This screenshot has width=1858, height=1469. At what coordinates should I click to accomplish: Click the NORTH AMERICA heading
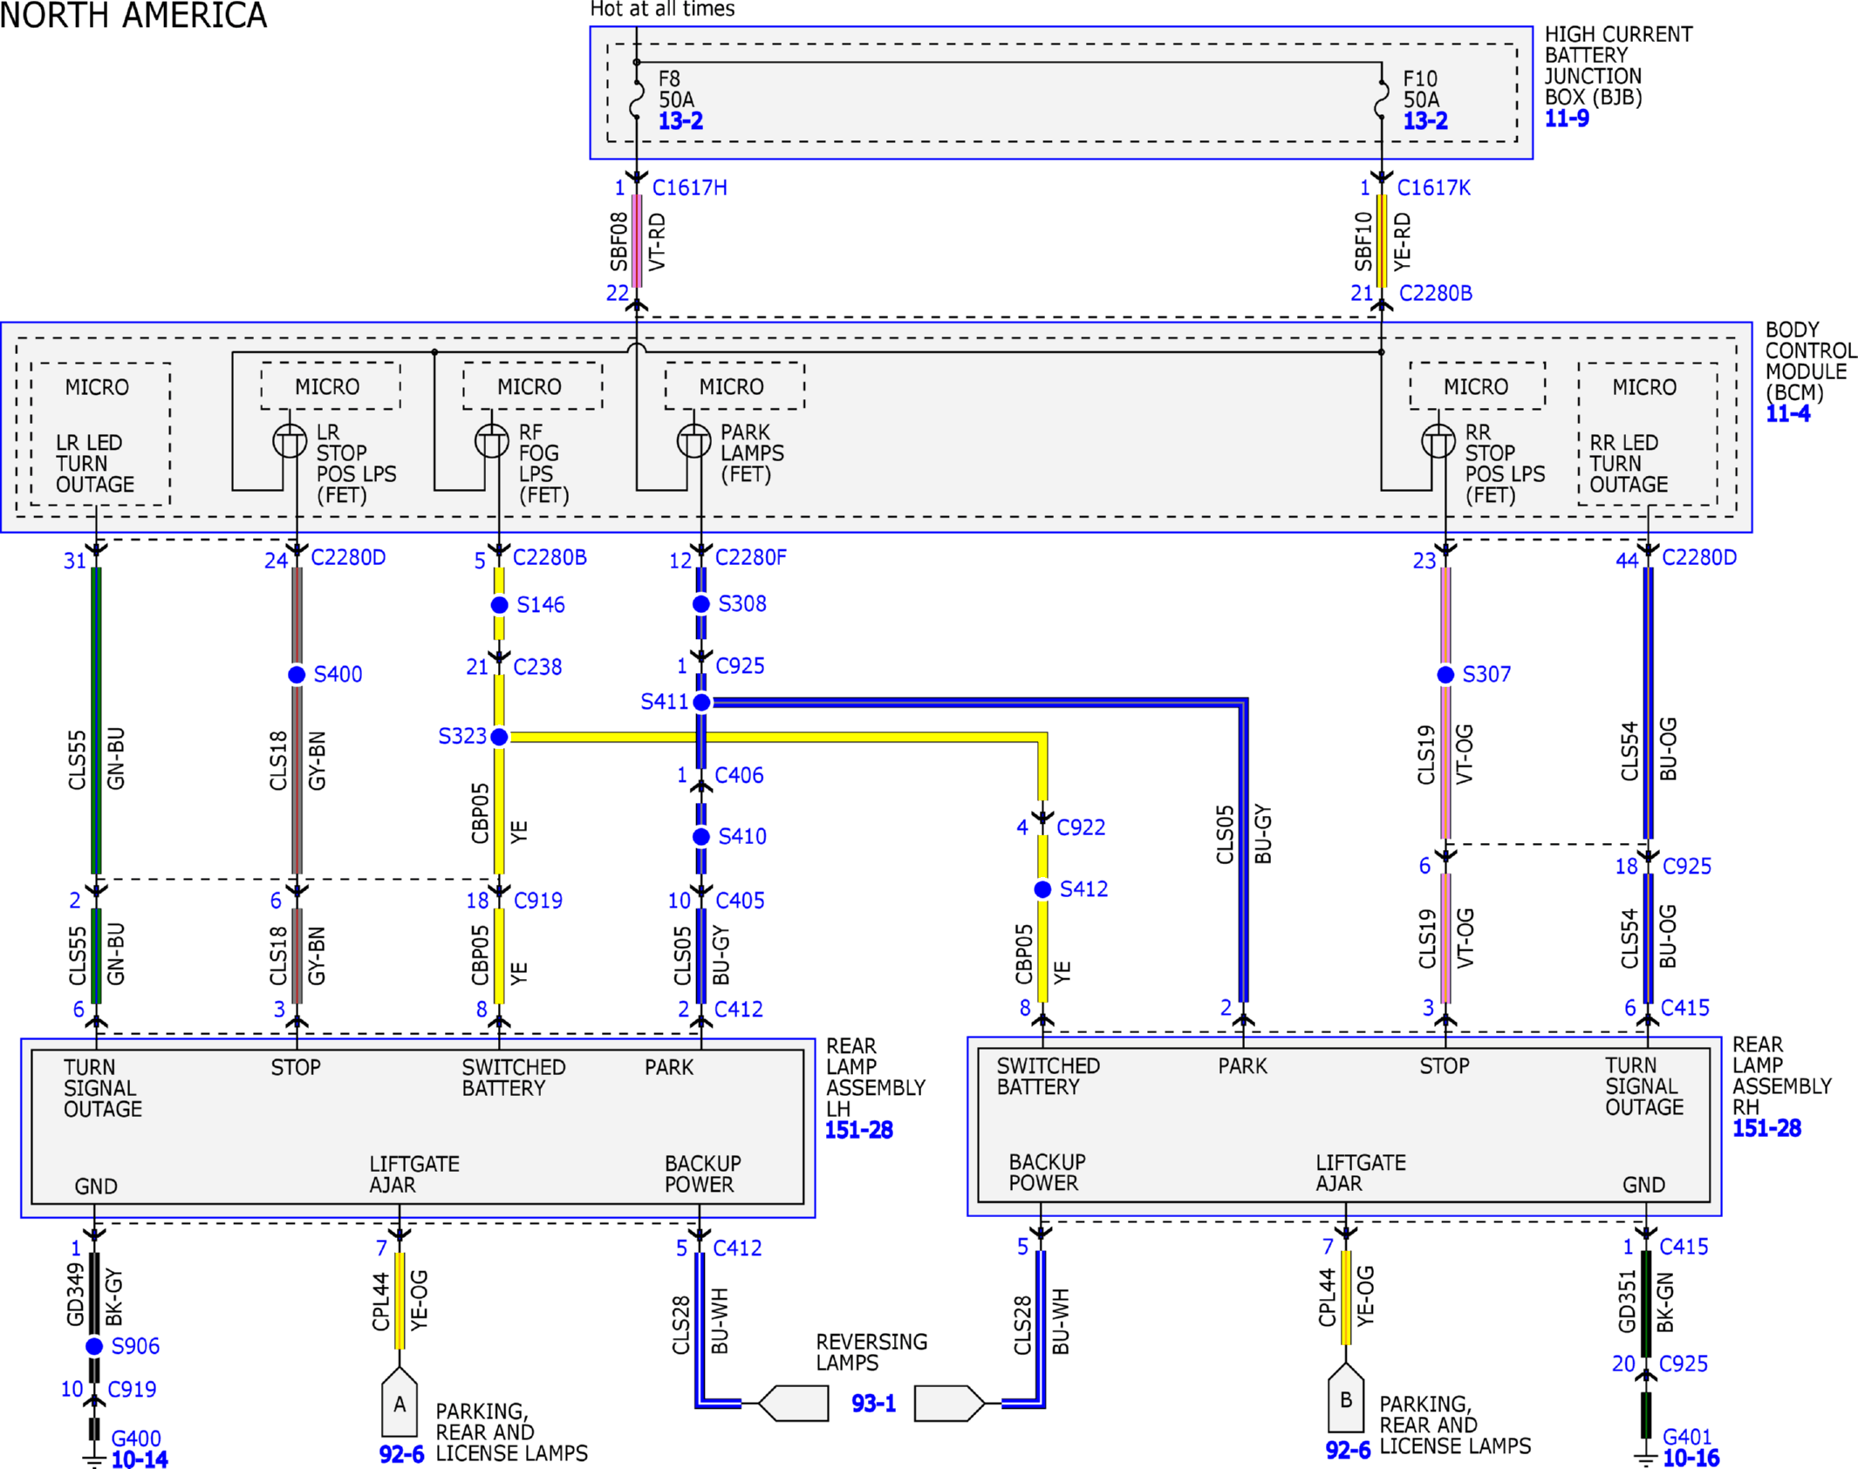click(x=133, y=16)
